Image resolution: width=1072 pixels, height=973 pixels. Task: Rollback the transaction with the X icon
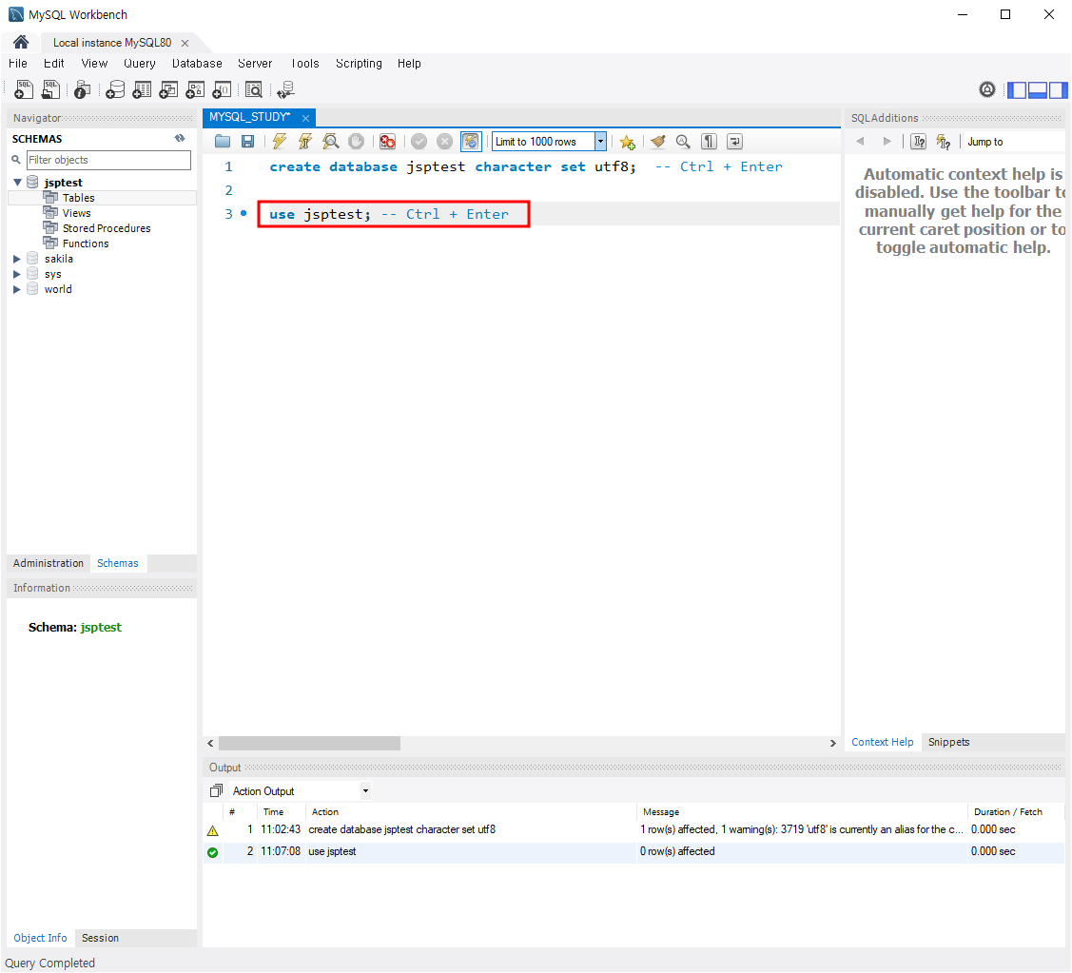[444, 142]
